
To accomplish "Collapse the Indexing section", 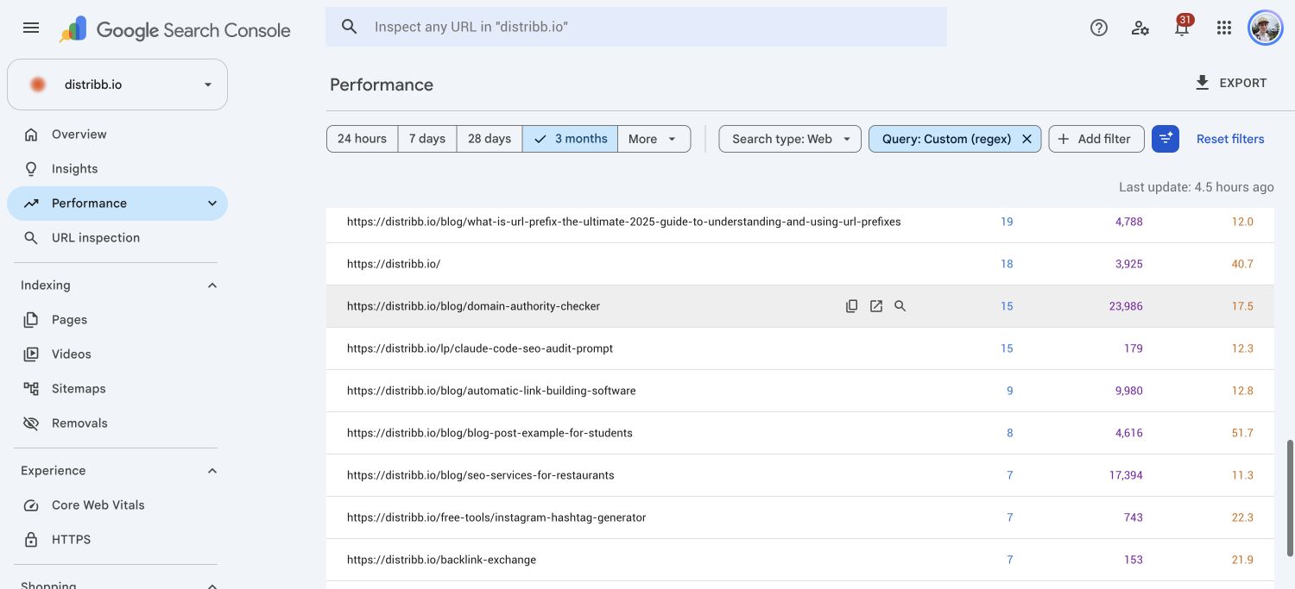I will point(212,285).
